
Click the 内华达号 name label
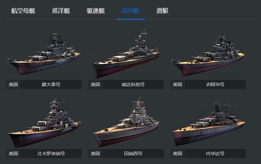(x=215, y=154)
